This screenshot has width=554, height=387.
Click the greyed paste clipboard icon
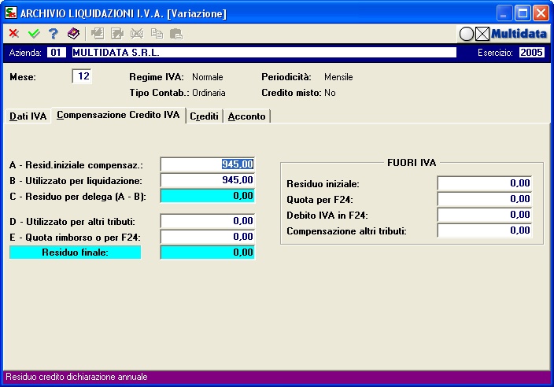(x=176, y=34)
